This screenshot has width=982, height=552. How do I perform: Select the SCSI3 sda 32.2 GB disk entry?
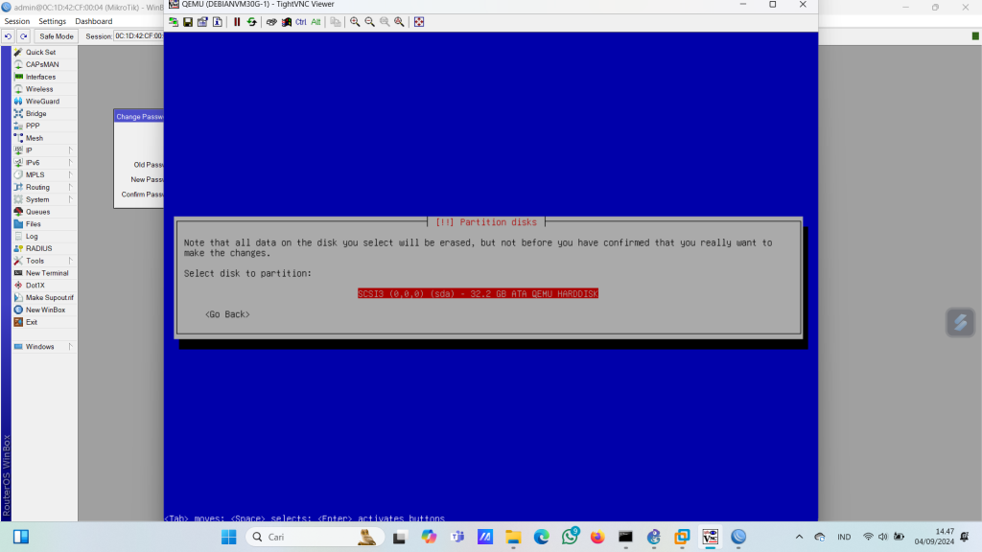click(478, 293)
